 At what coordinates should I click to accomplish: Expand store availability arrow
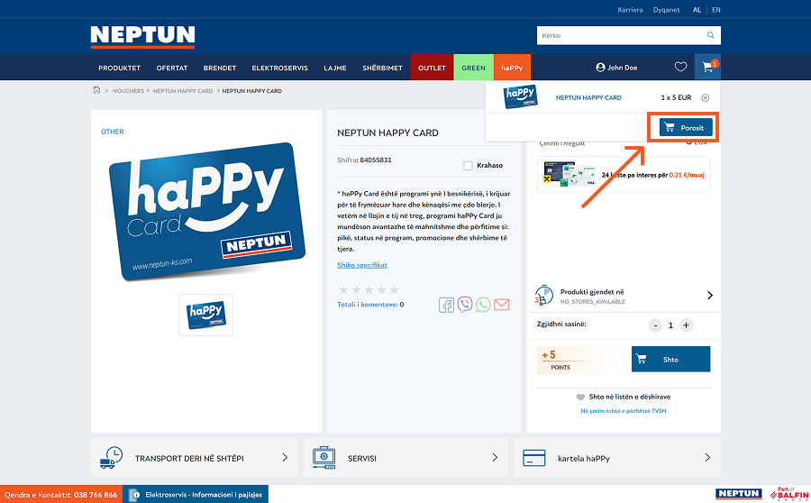coord(709,296)
